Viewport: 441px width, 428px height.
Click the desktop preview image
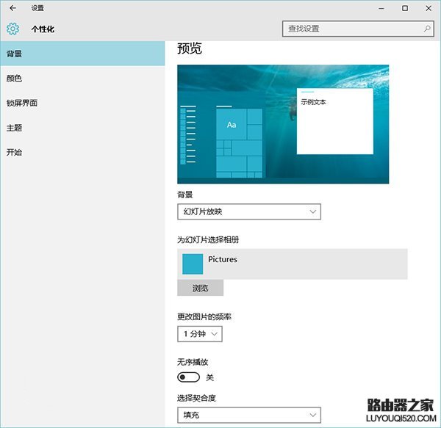click(x=283, y=124)
